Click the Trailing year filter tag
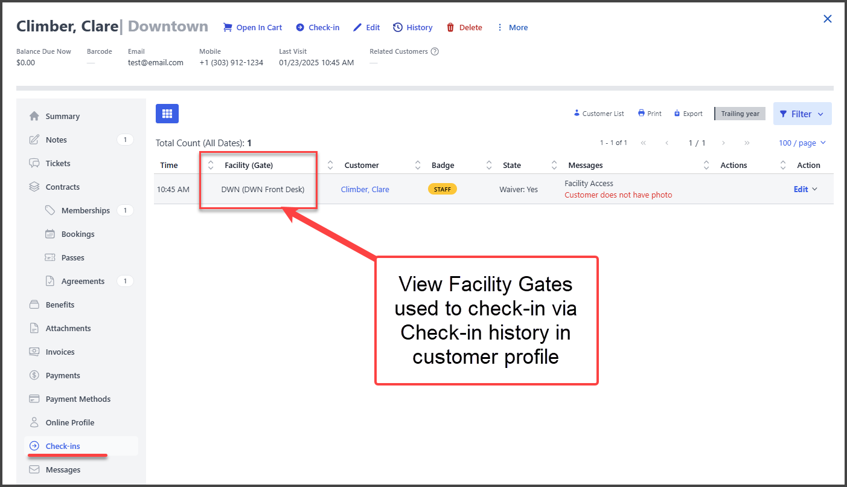The width and height of the screenshot is (847, 487). (740, 114)
